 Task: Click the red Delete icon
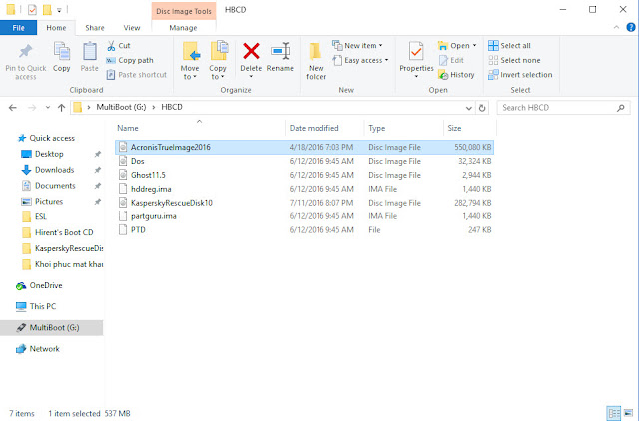pos(251,51)
